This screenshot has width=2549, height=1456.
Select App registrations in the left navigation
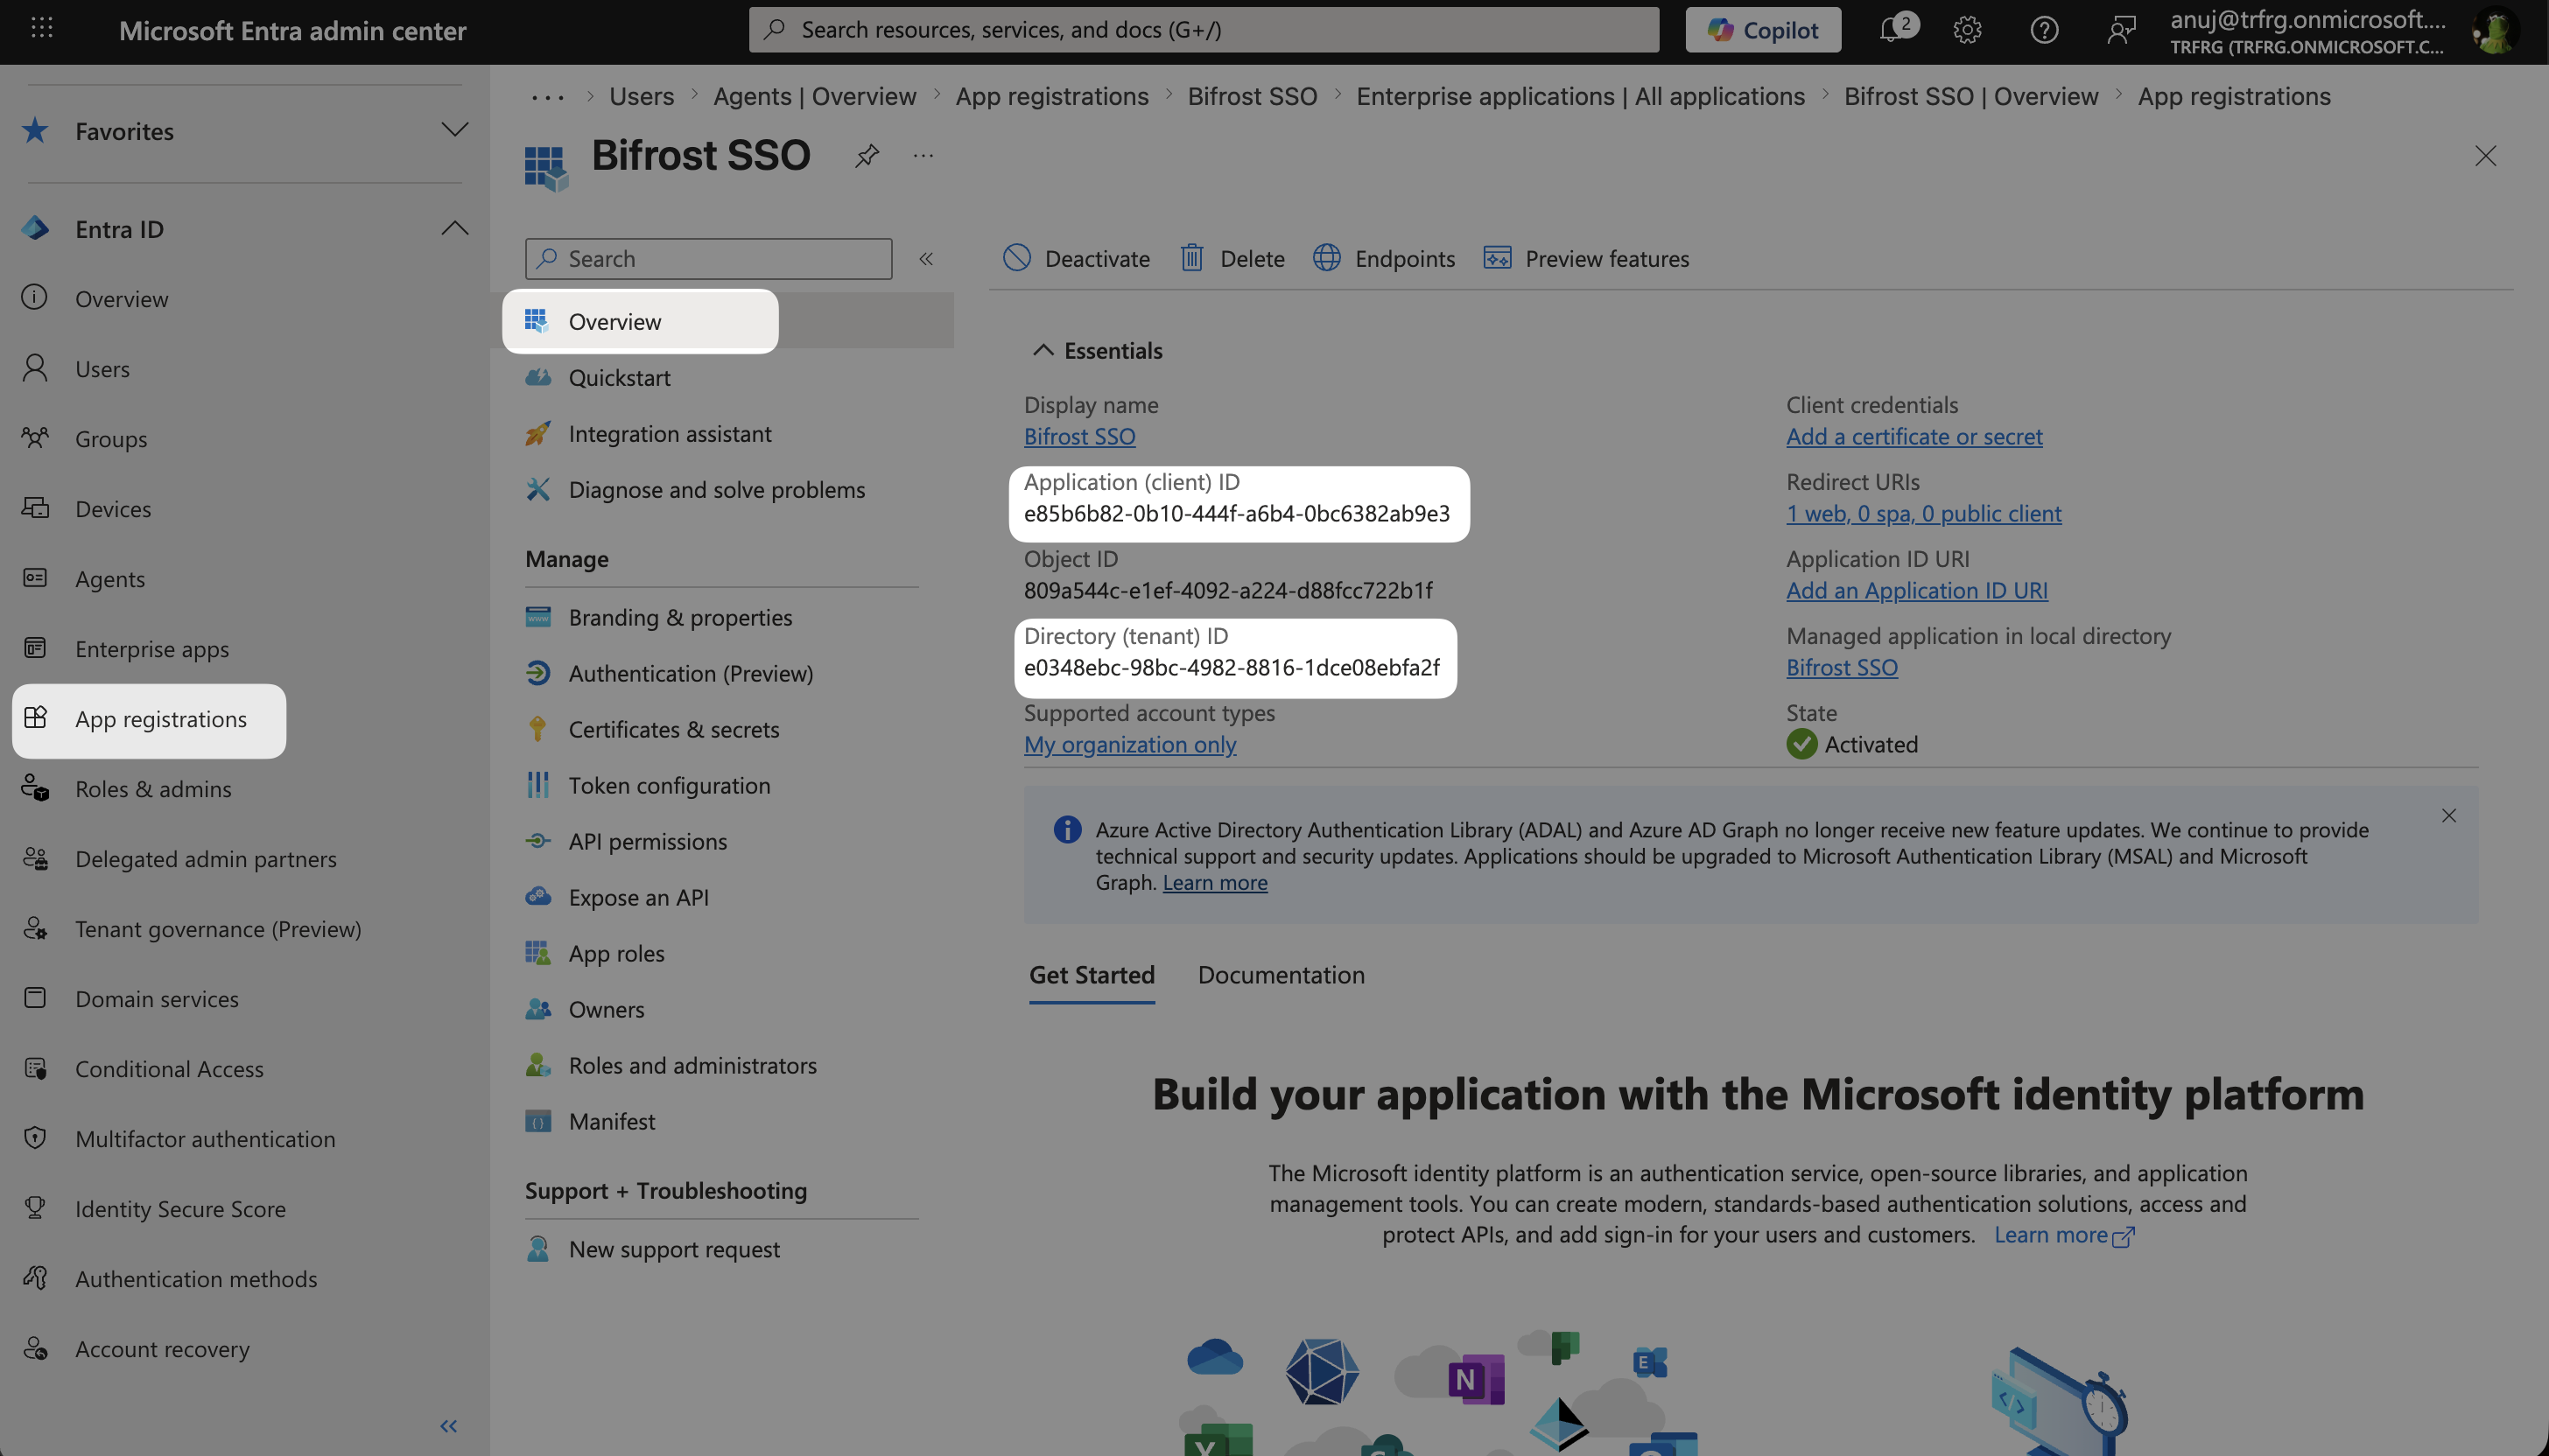pos(149,720)
